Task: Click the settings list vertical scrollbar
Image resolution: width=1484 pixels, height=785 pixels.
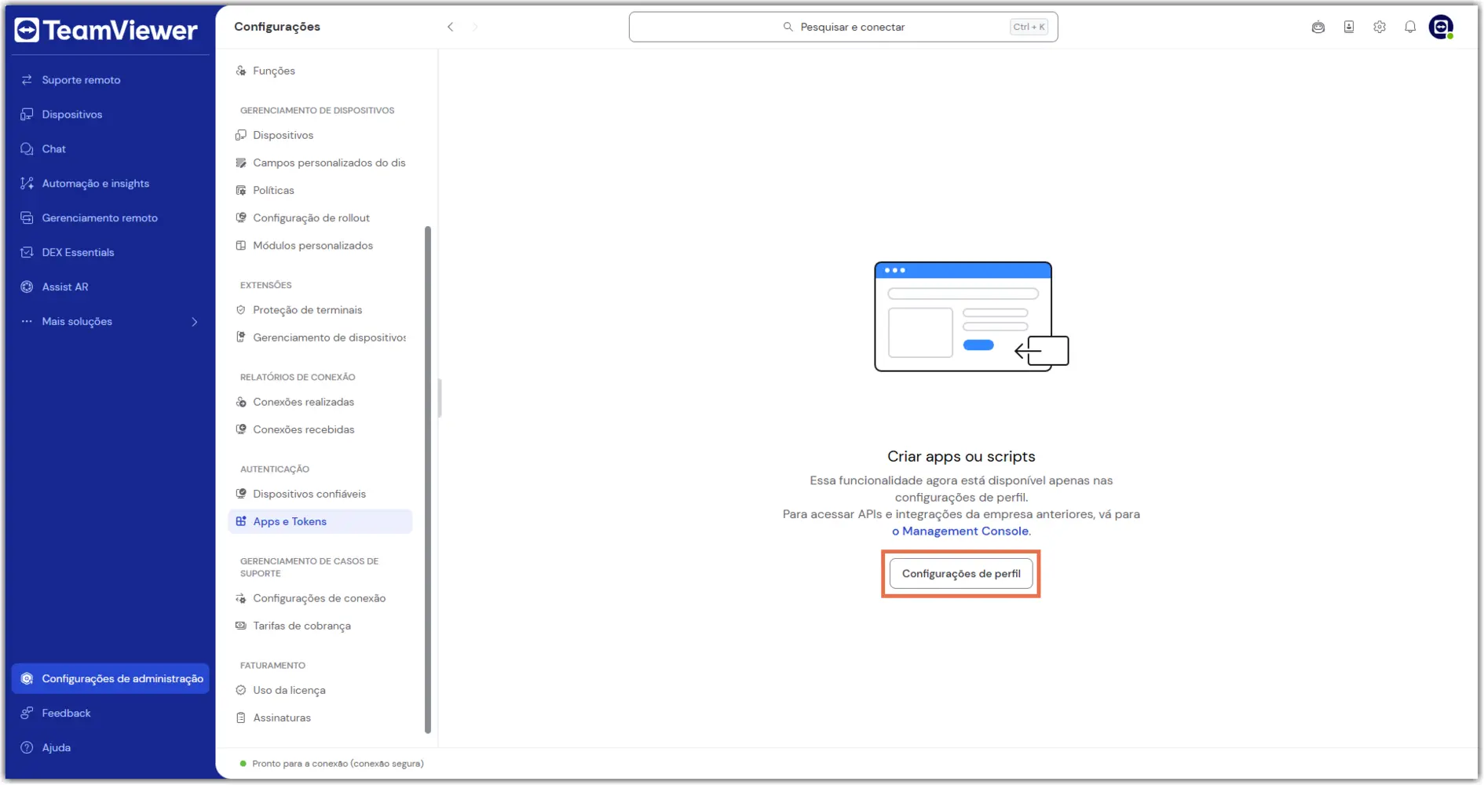Action: click(x=428, y=479)
